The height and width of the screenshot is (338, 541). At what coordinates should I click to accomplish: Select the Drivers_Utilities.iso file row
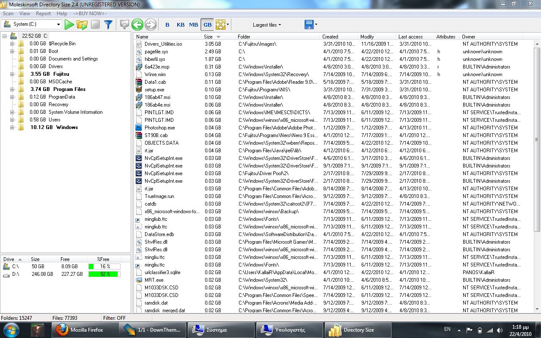click(x=334, y=44)
